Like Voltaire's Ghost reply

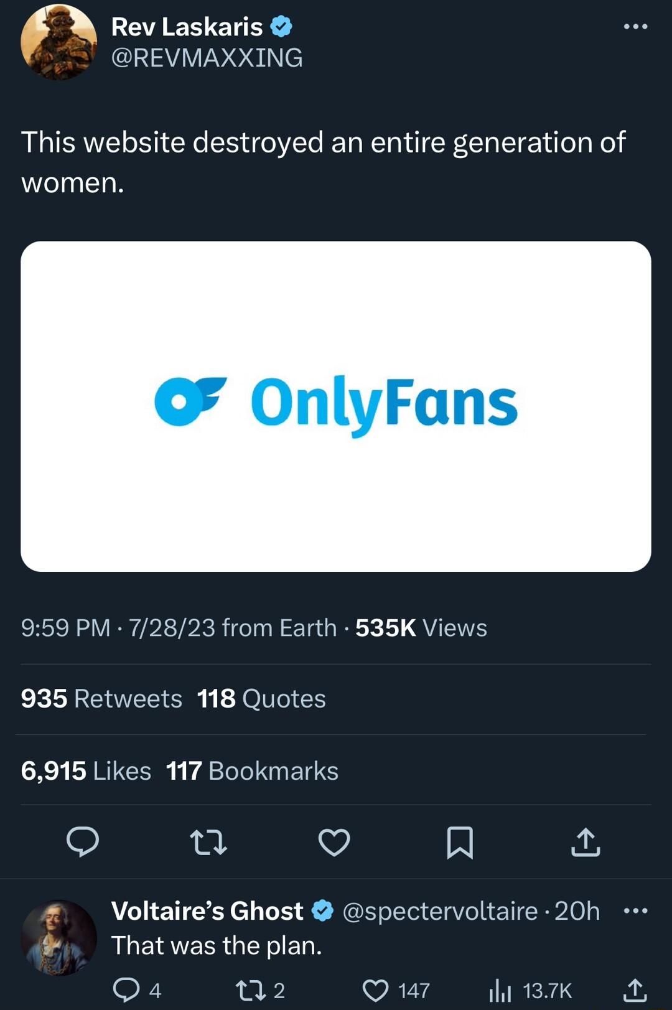click(x=375, y=989)
